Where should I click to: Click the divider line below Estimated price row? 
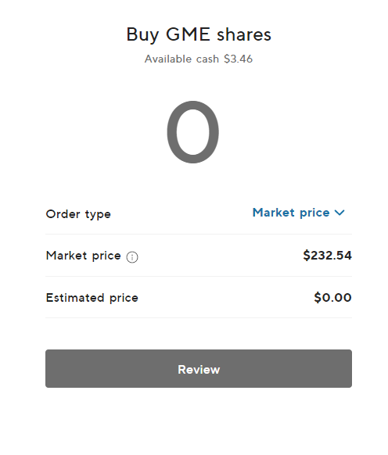click(199, 317)
